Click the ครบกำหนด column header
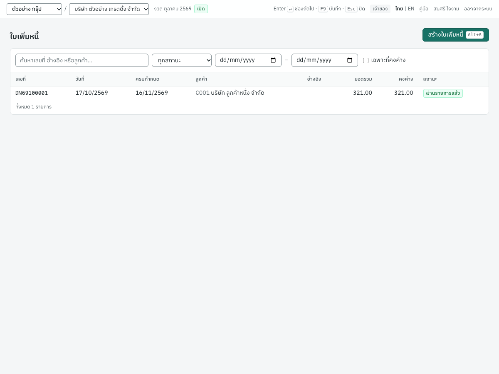This screenshot has width=499, height=374. pyautogui.click(x=147, y=79)
